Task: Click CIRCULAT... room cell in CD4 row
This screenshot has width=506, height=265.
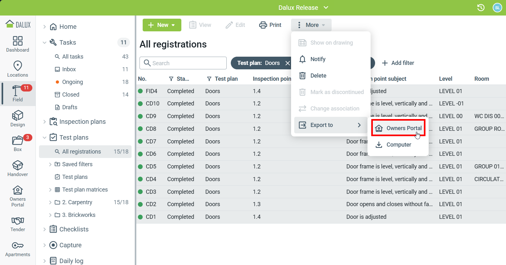Action: point(489,179)
